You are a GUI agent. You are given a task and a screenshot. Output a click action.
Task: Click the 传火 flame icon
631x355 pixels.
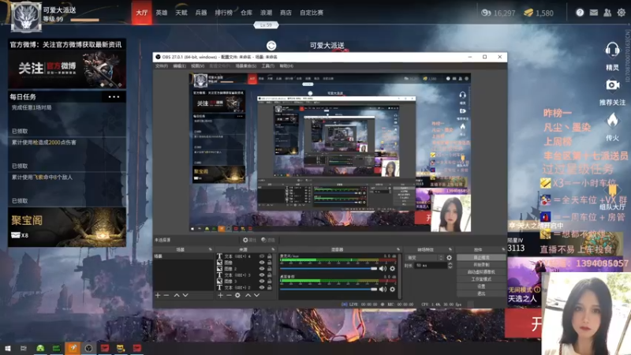pyautogui.click(x=612, y=120)
